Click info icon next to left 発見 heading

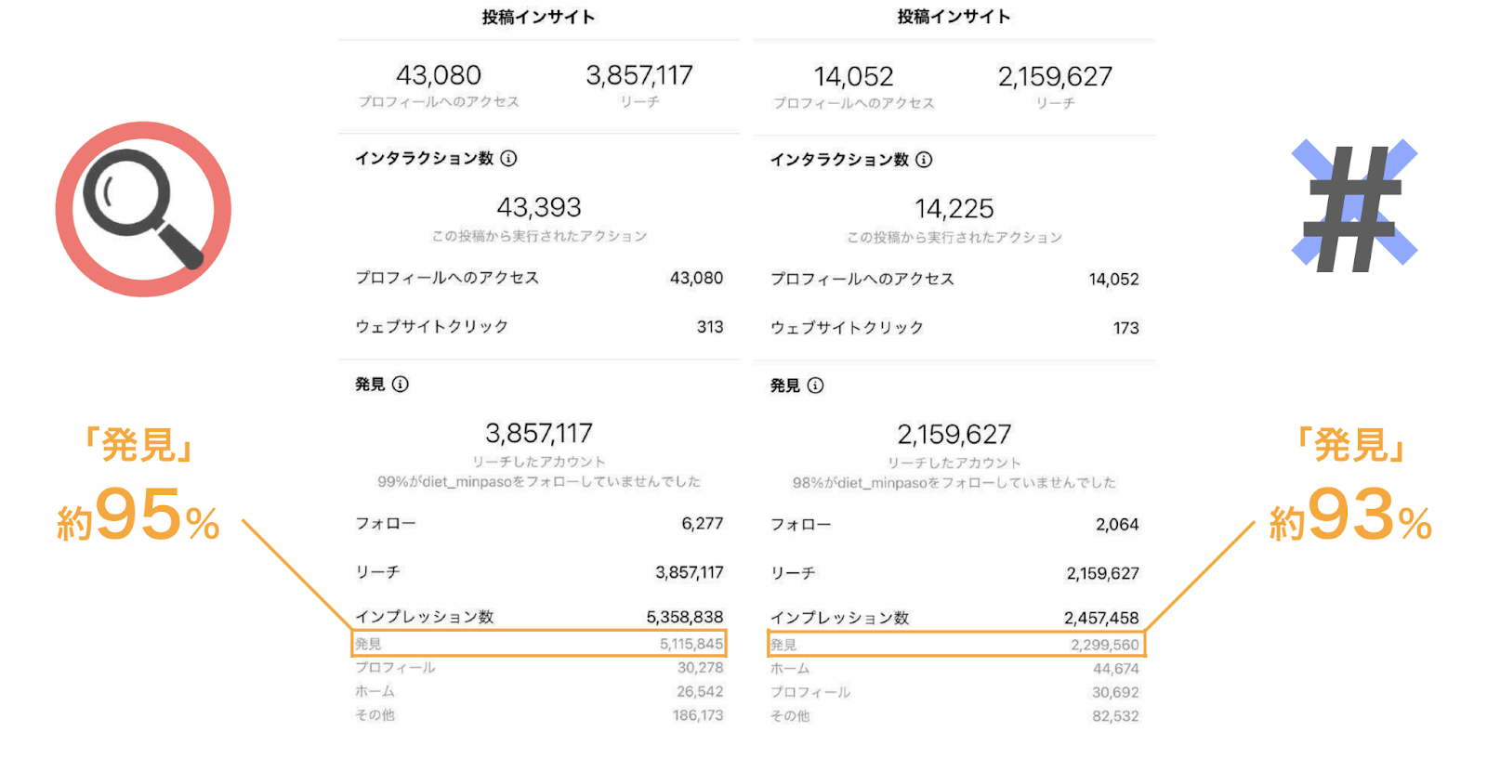[x=401, y=384]
